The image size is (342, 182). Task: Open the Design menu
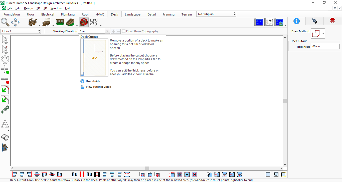pos(29,8)
